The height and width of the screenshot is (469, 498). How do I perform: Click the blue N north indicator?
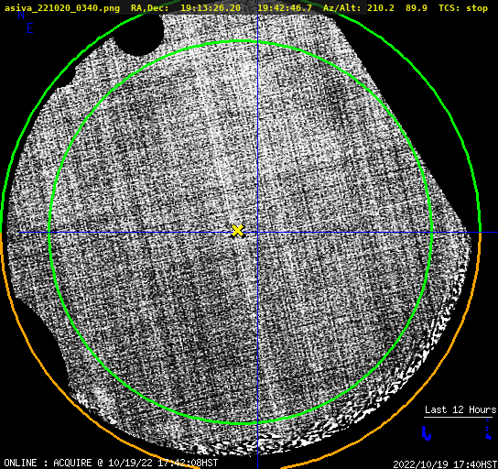click(21, 15)
